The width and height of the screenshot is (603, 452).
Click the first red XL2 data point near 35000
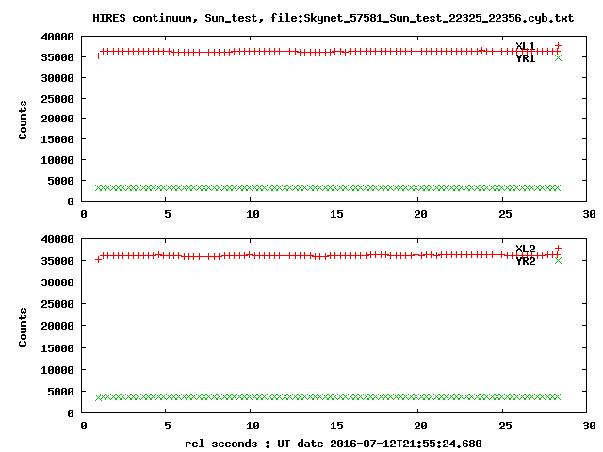tap(98, 260)
